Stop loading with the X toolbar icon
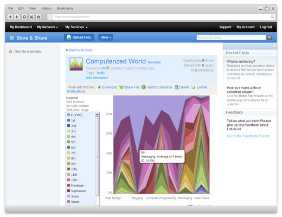This screenshot has width=282, height=217. [31, 17]
